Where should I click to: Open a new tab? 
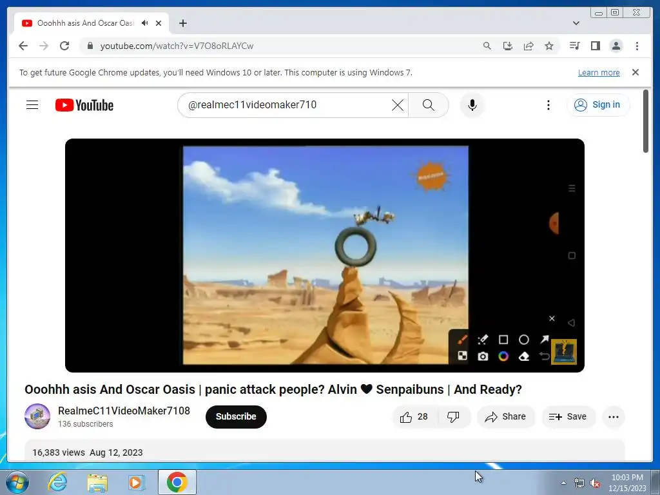[182, 23]
